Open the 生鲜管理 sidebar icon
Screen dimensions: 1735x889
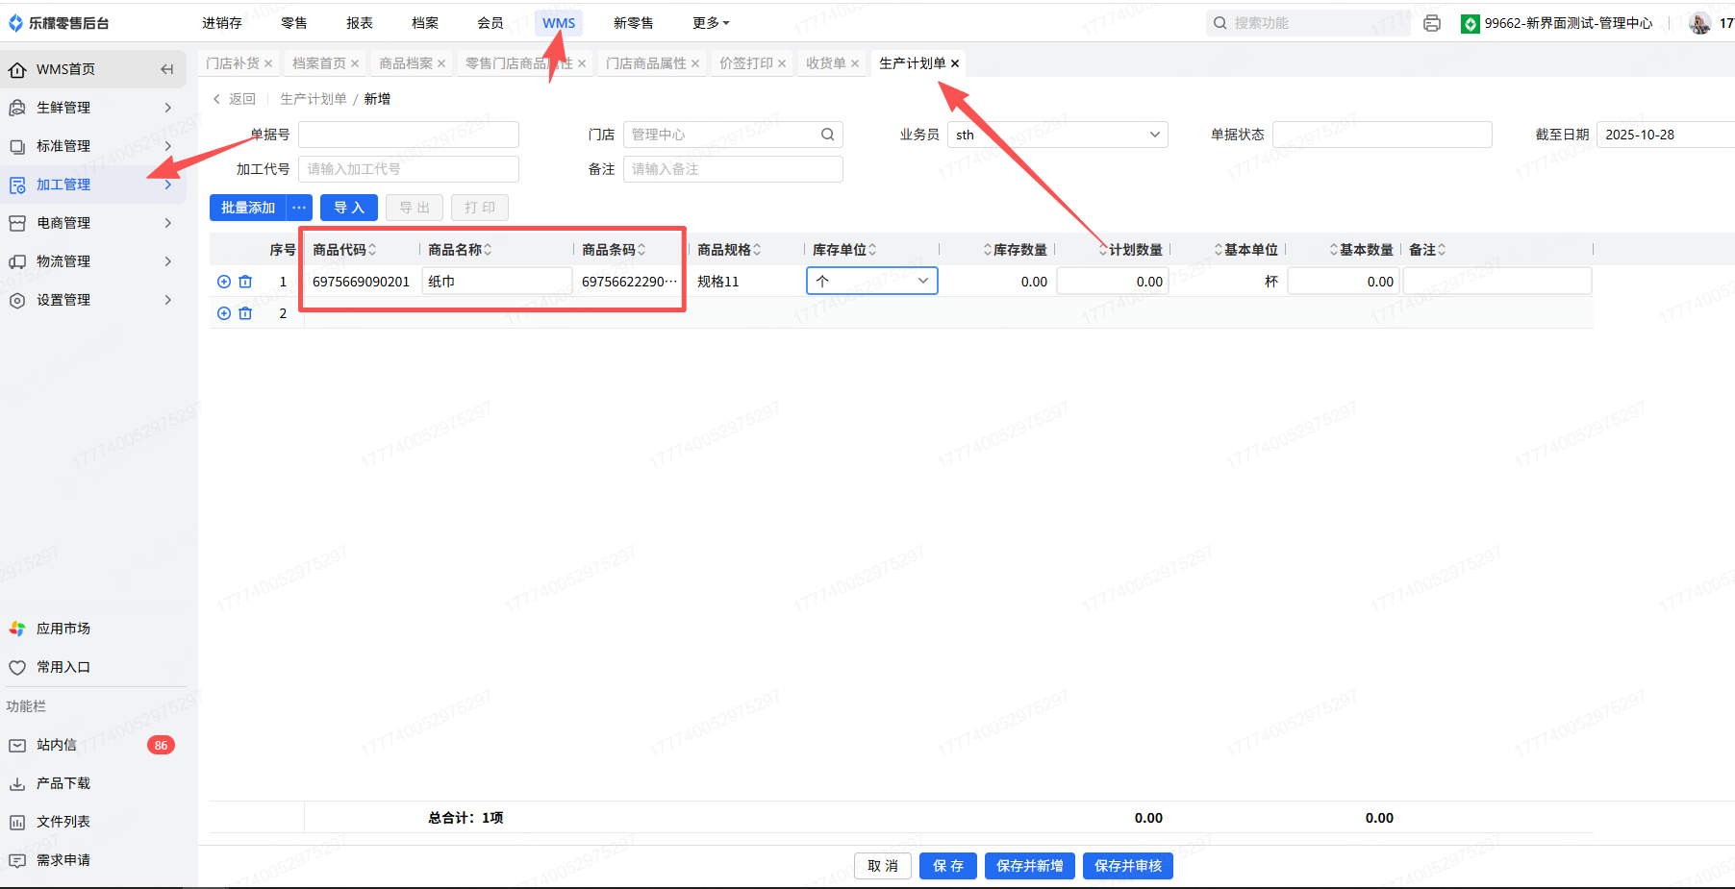(x=17, y=108)
